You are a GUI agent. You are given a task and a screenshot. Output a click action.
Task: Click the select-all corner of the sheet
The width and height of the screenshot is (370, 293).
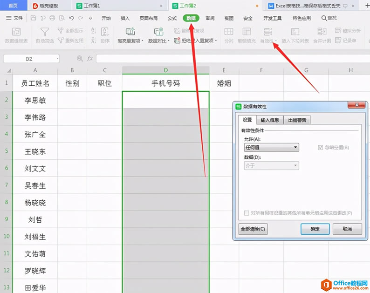coord(9,70)
